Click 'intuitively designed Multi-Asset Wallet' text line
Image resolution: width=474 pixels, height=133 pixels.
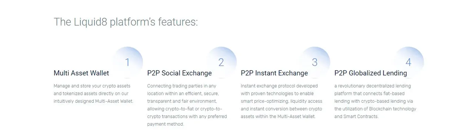pos(94,101)
